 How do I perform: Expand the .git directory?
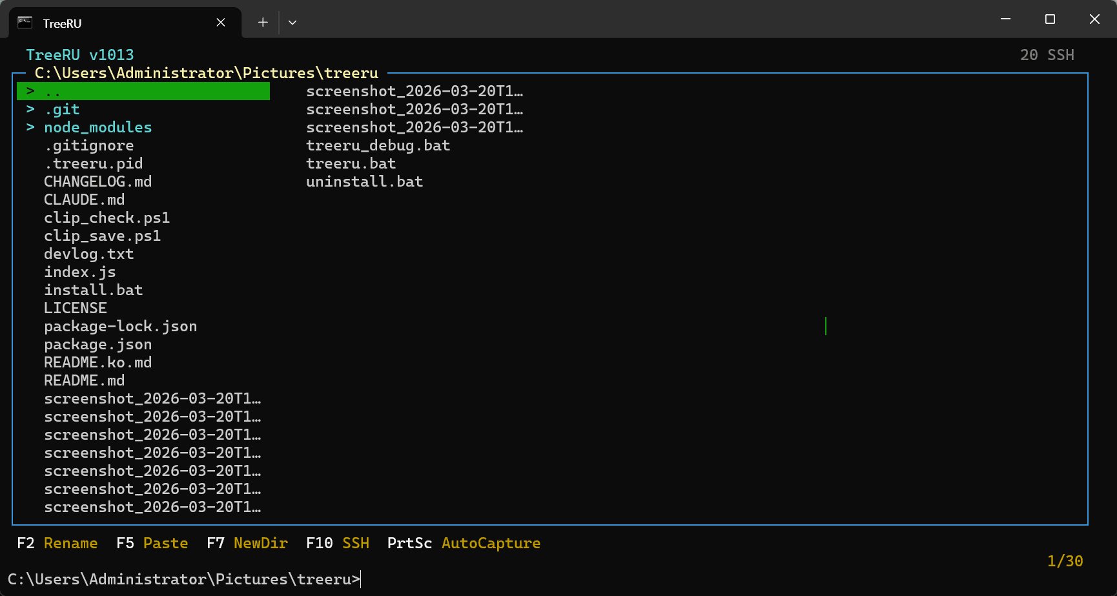pyautogui.click(x=62, y=109)
